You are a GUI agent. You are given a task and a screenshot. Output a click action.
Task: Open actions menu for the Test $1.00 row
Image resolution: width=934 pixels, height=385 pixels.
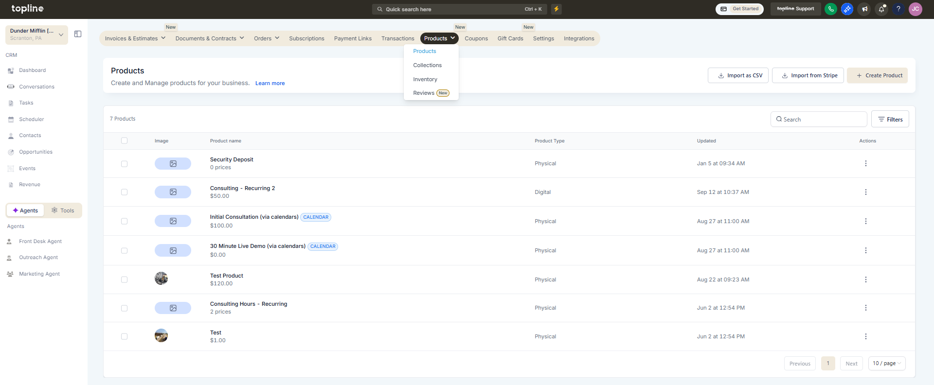click(865, 336)
